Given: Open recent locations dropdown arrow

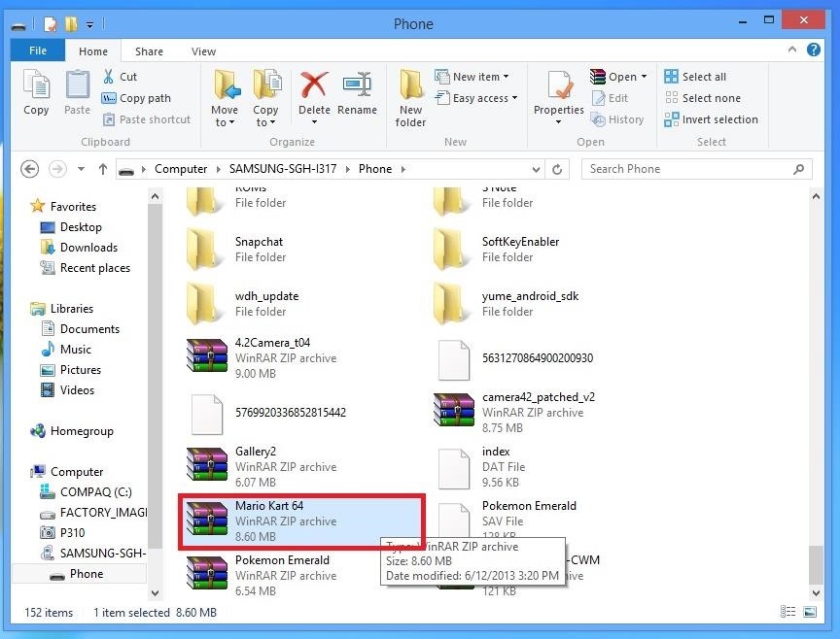Looking at the screenshot, I should pyautogui.click(x=81, y=169).
